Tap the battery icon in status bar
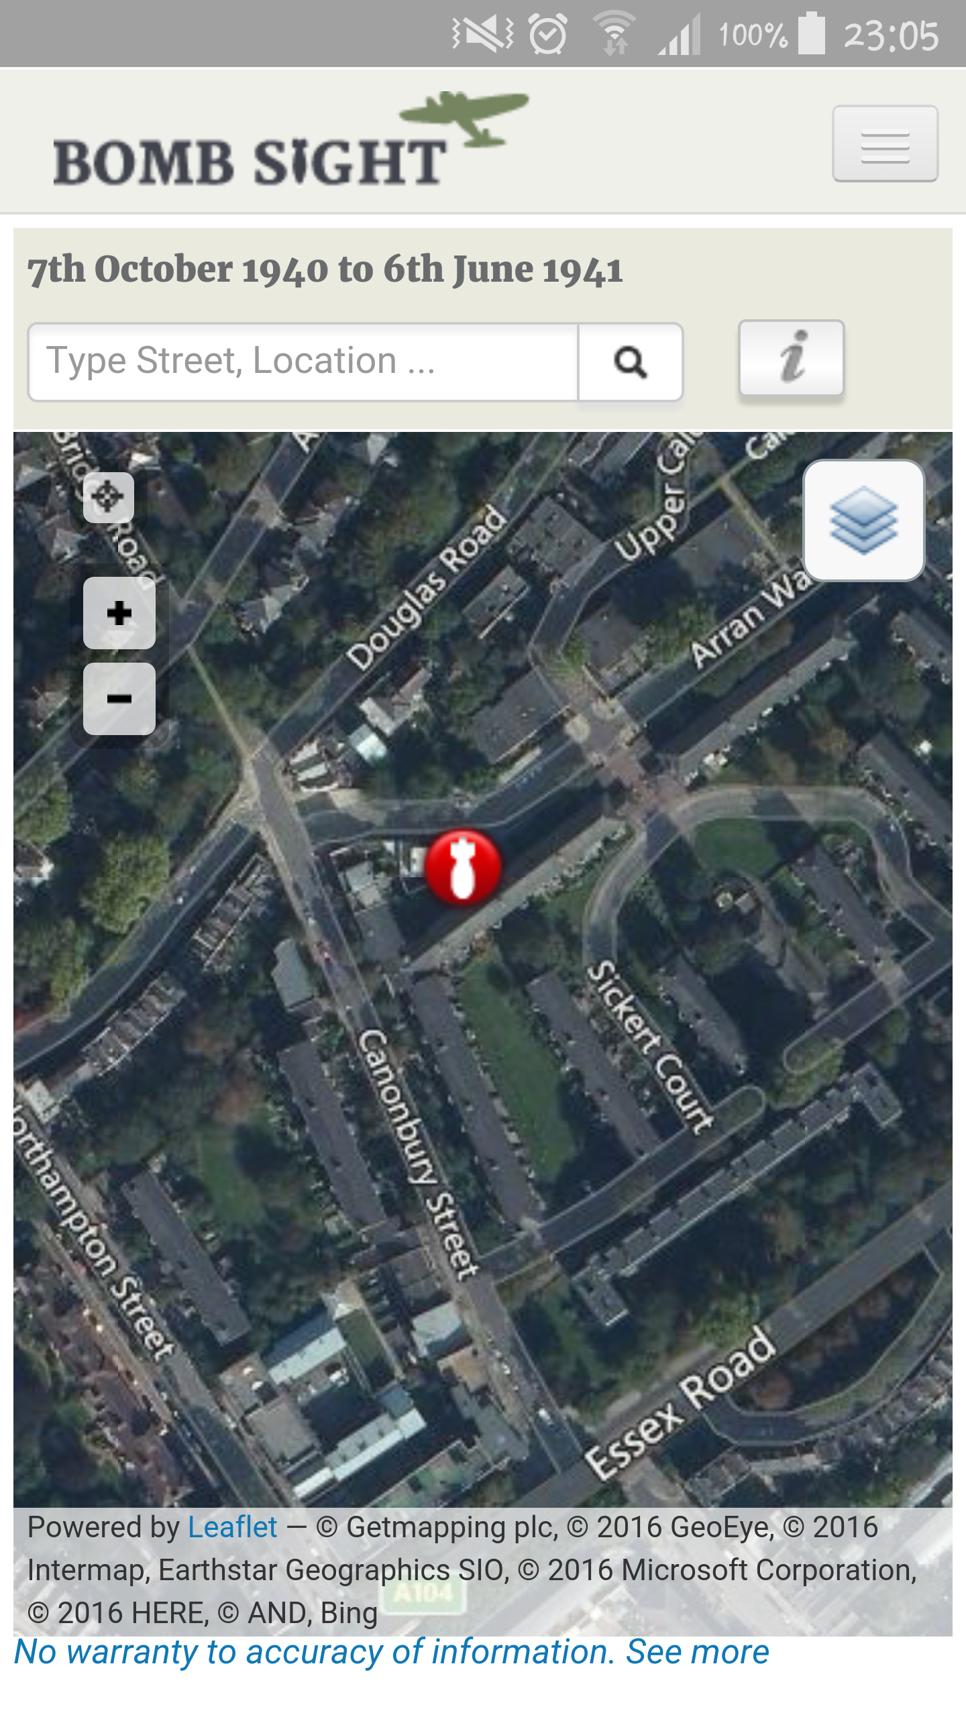The height and width of the screenshot is (1717, 966). tap(812, 34)
